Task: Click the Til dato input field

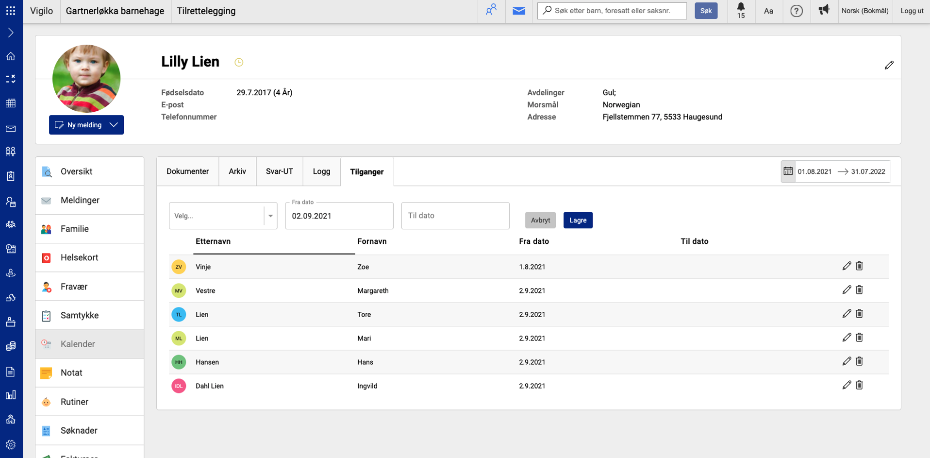Action: tap(455, 216)
